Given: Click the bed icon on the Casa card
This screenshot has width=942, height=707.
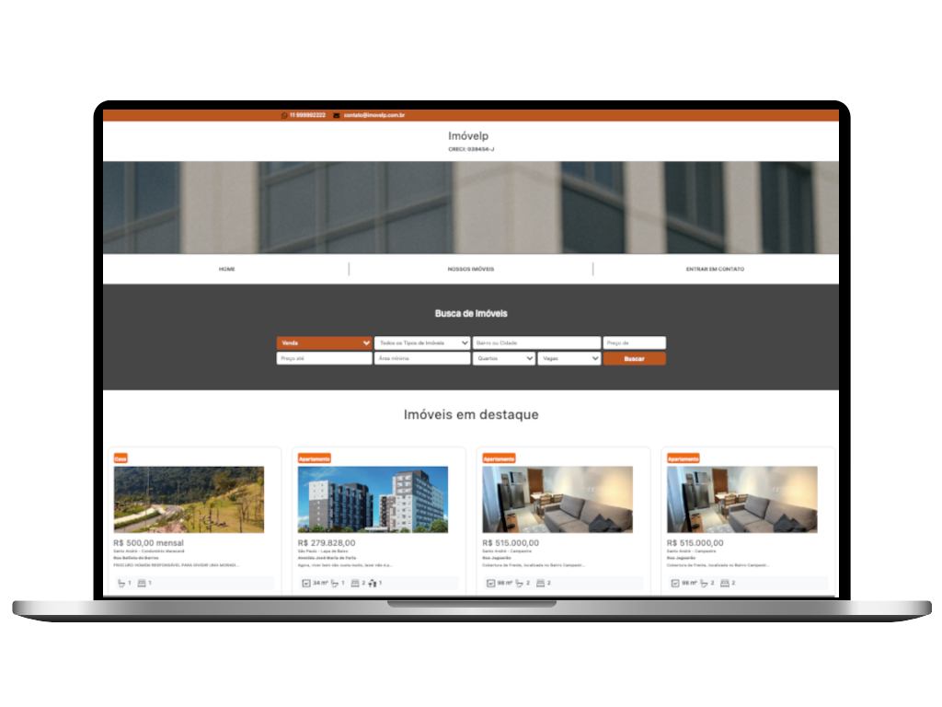Looking at the screenshot, I should coord(142,583).
